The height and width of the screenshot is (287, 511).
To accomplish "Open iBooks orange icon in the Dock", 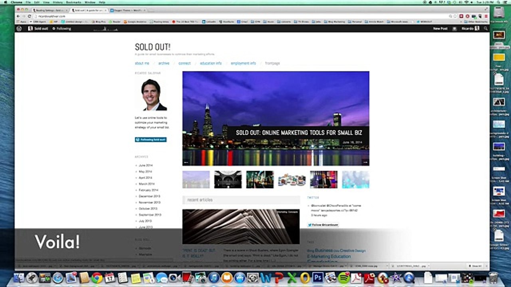I will pyautogui.click(x=227, y=278).
